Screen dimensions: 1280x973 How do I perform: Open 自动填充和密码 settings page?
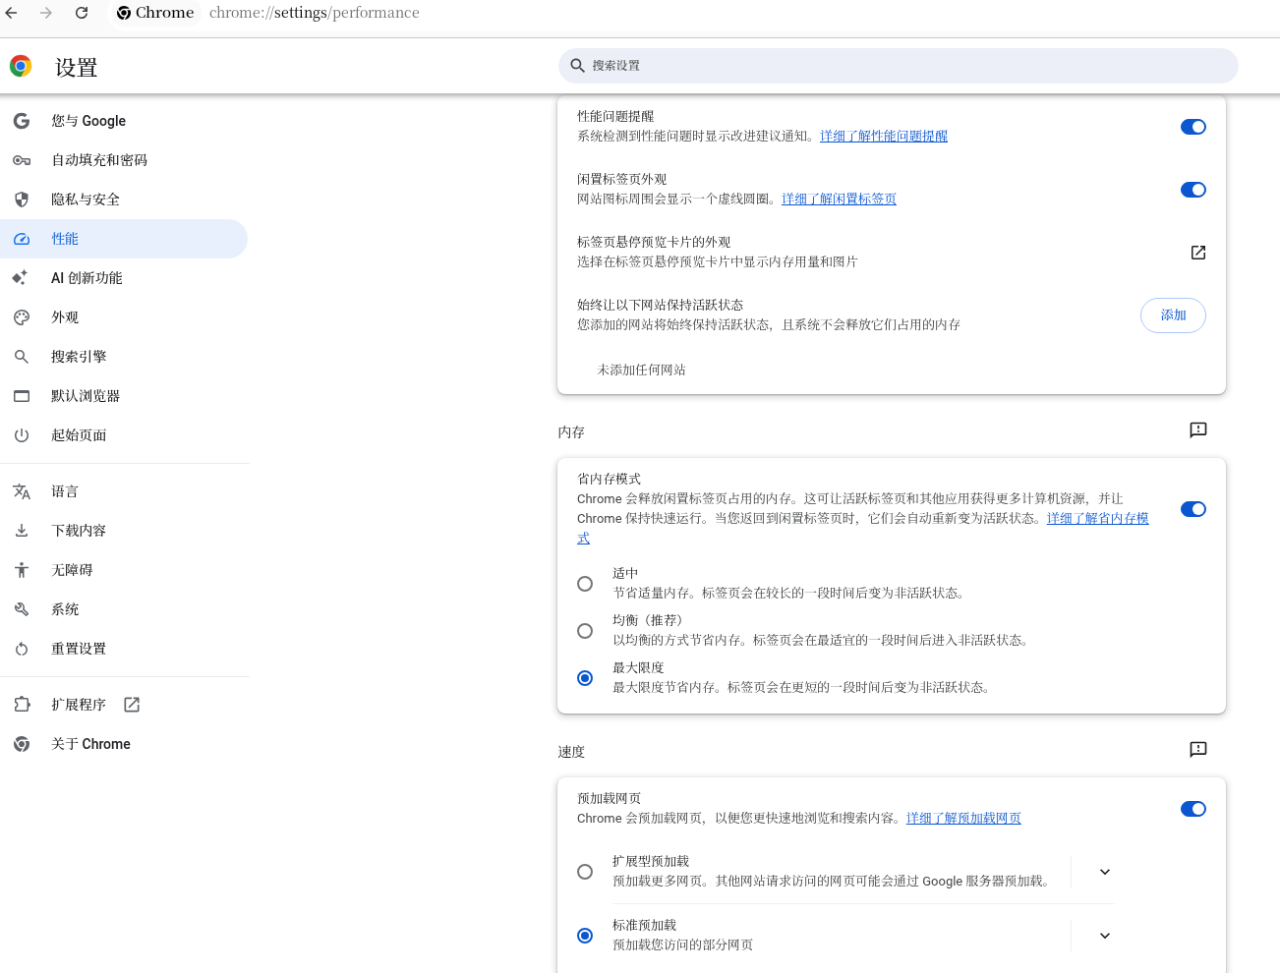[x=124, y=160]
